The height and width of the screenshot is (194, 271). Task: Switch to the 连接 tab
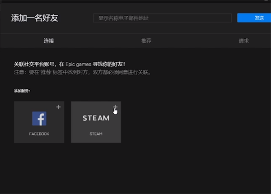pyautogui.click(x=49, y=41)
